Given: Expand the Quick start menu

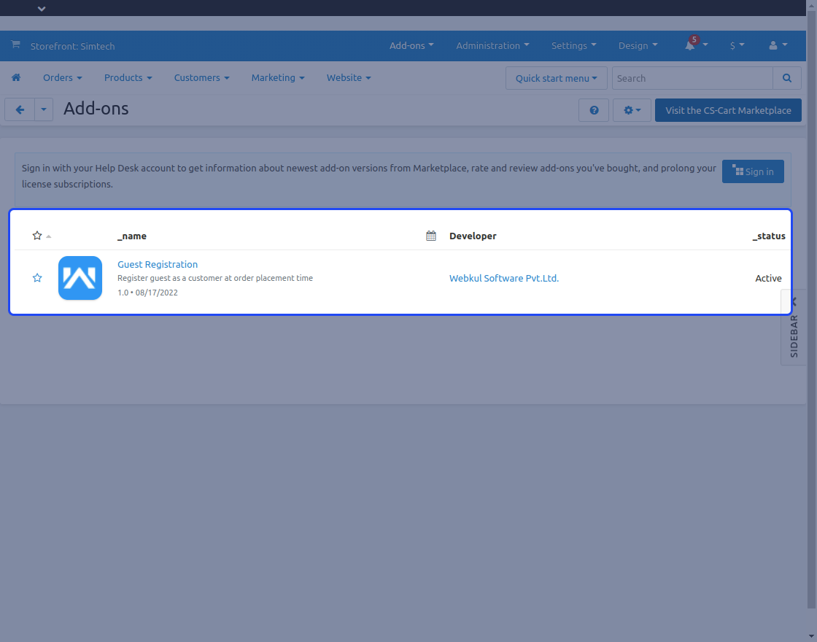Looking at the screenshot, I should point(556,78).
